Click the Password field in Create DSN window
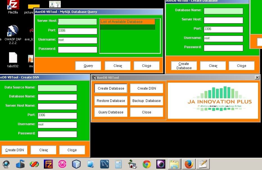262x170 pixels. tap(57, 134)
